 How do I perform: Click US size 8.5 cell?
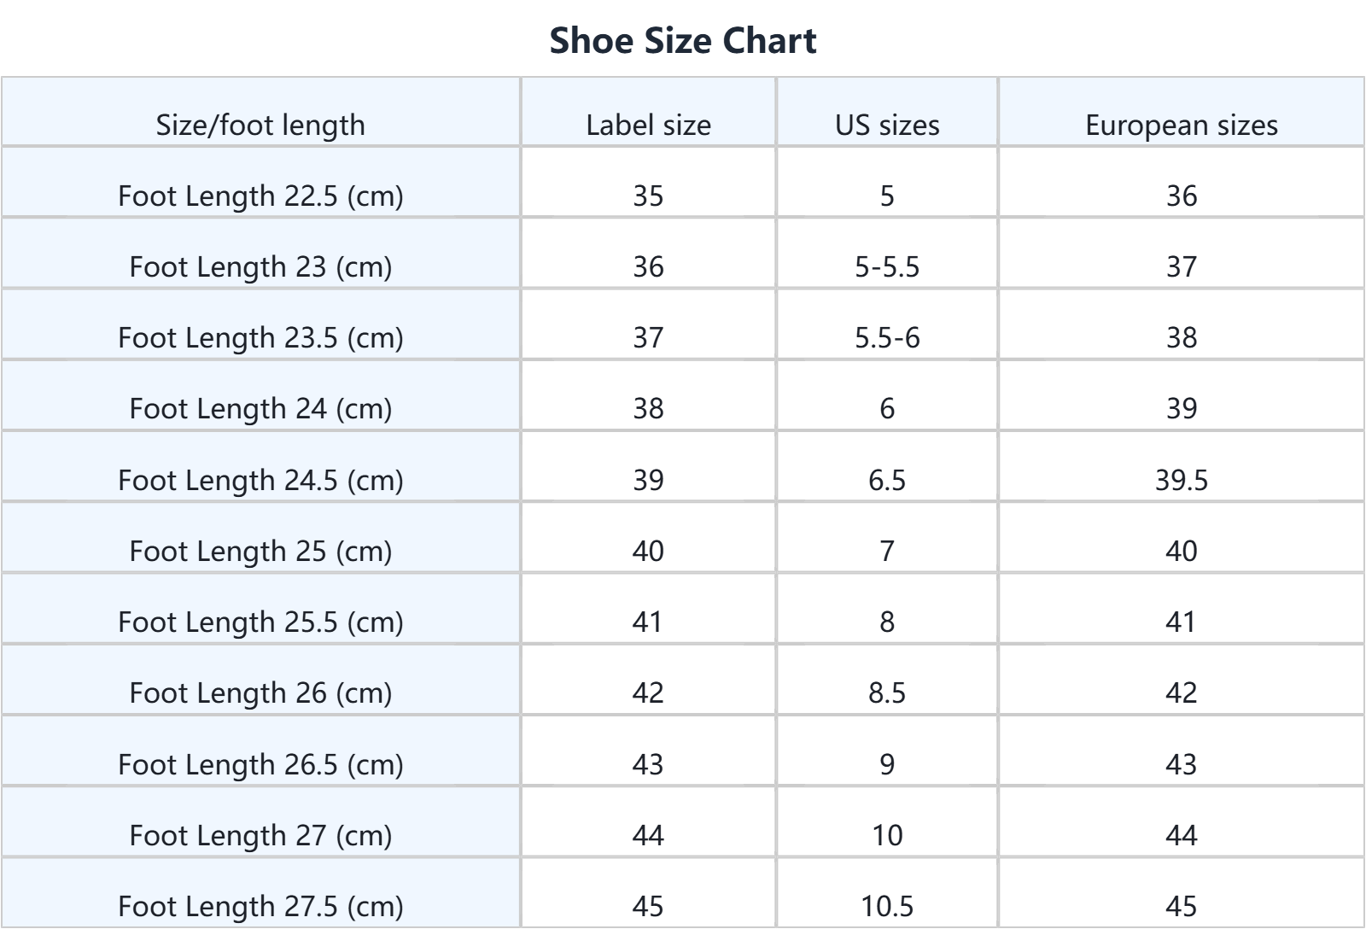[x=887, y=692]
